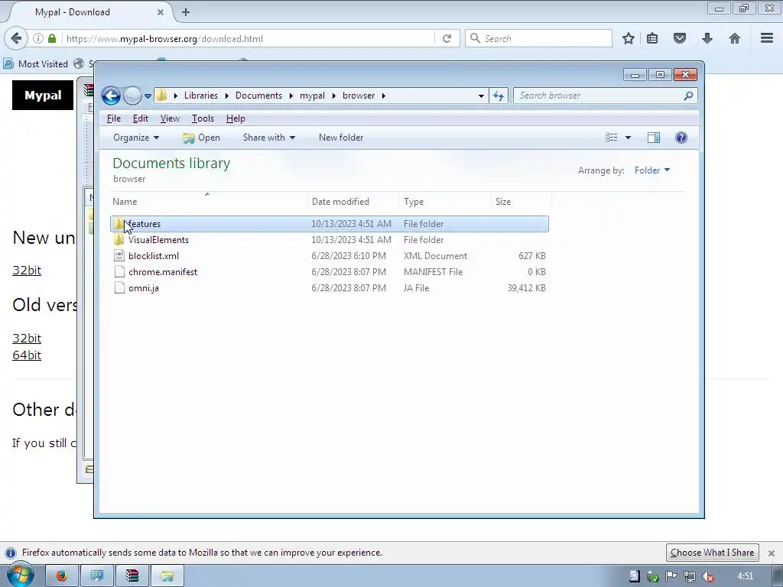This screenshot has width=783, height=587.
Task: Click the blocklist.xml file icon
Action: (x=119, y=255)
